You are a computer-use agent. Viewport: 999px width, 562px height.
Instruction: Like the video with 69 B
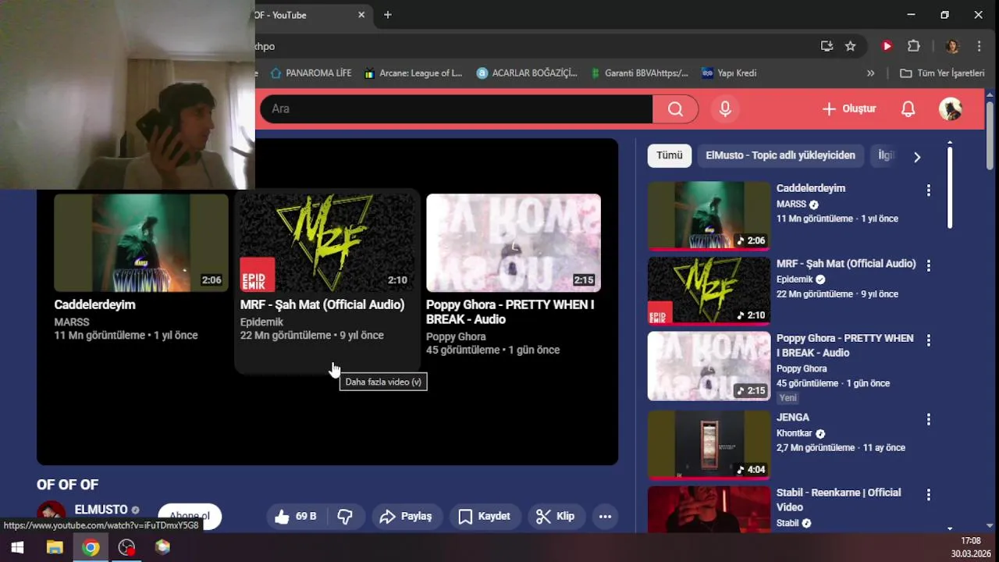(296, 516)
